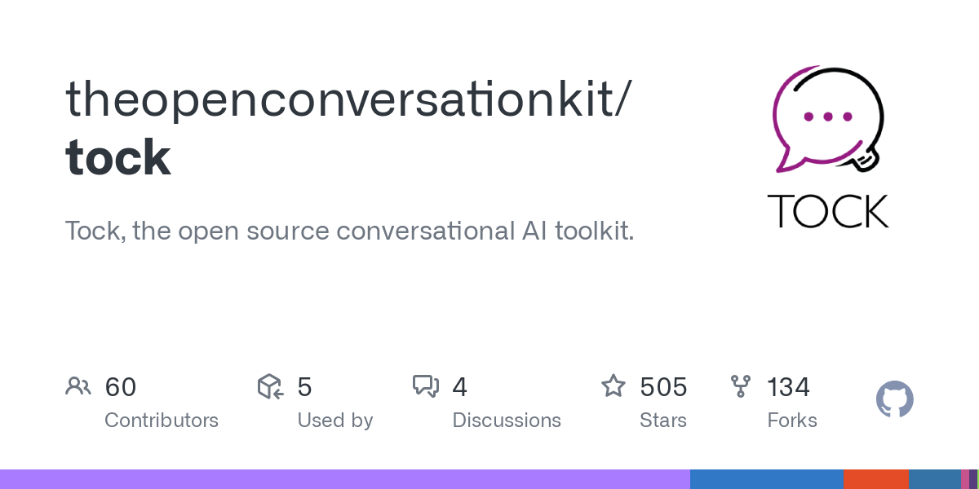Click the Used by package icon
The height and width of the screenshot is (489, 979).
coord(270,386)
